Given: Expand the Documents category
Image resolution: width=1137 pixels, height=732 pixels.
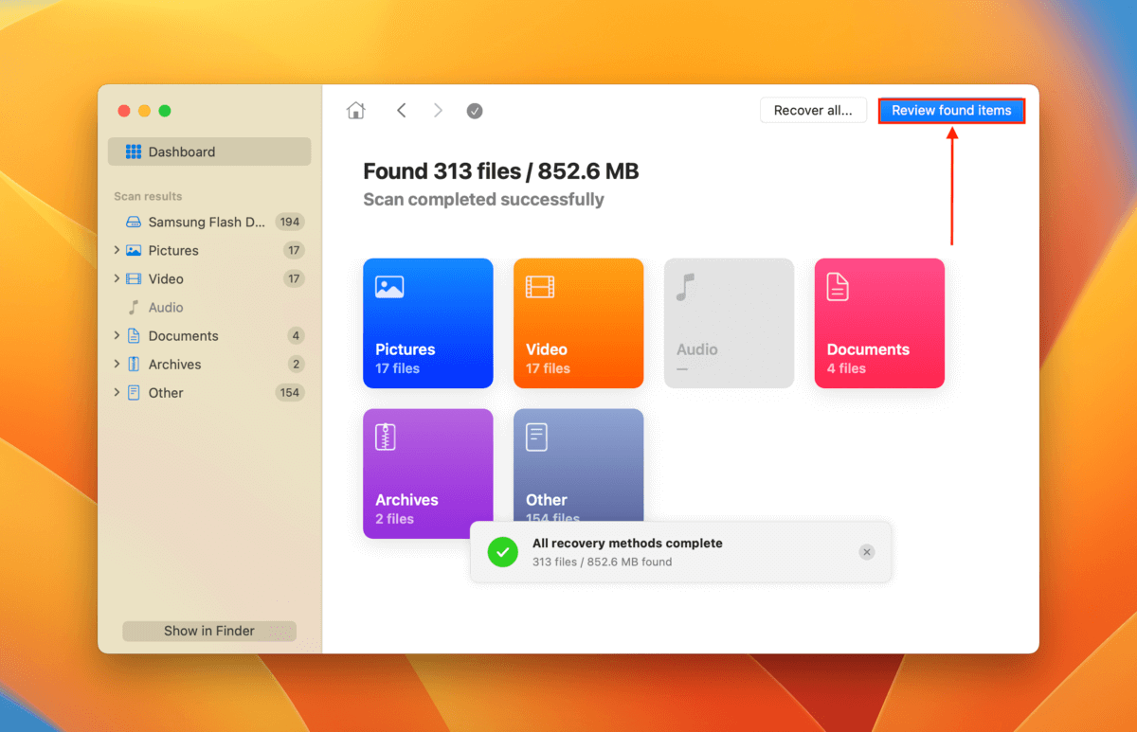Looking at the screenshot, I should pos(117,336).
